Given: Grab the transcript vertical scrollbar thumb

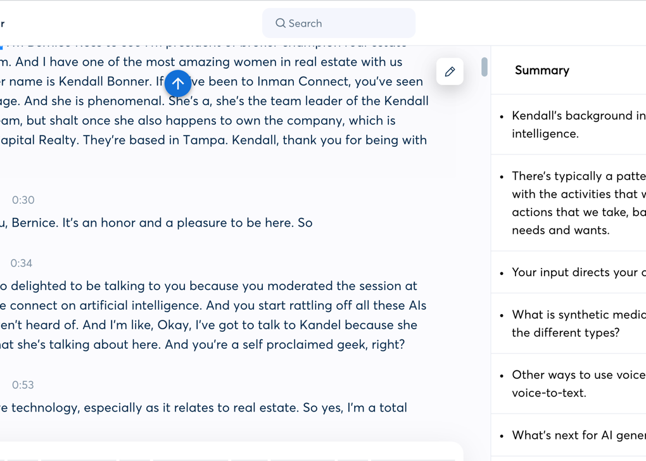Looking at the screenshot, I should (484, 67).
